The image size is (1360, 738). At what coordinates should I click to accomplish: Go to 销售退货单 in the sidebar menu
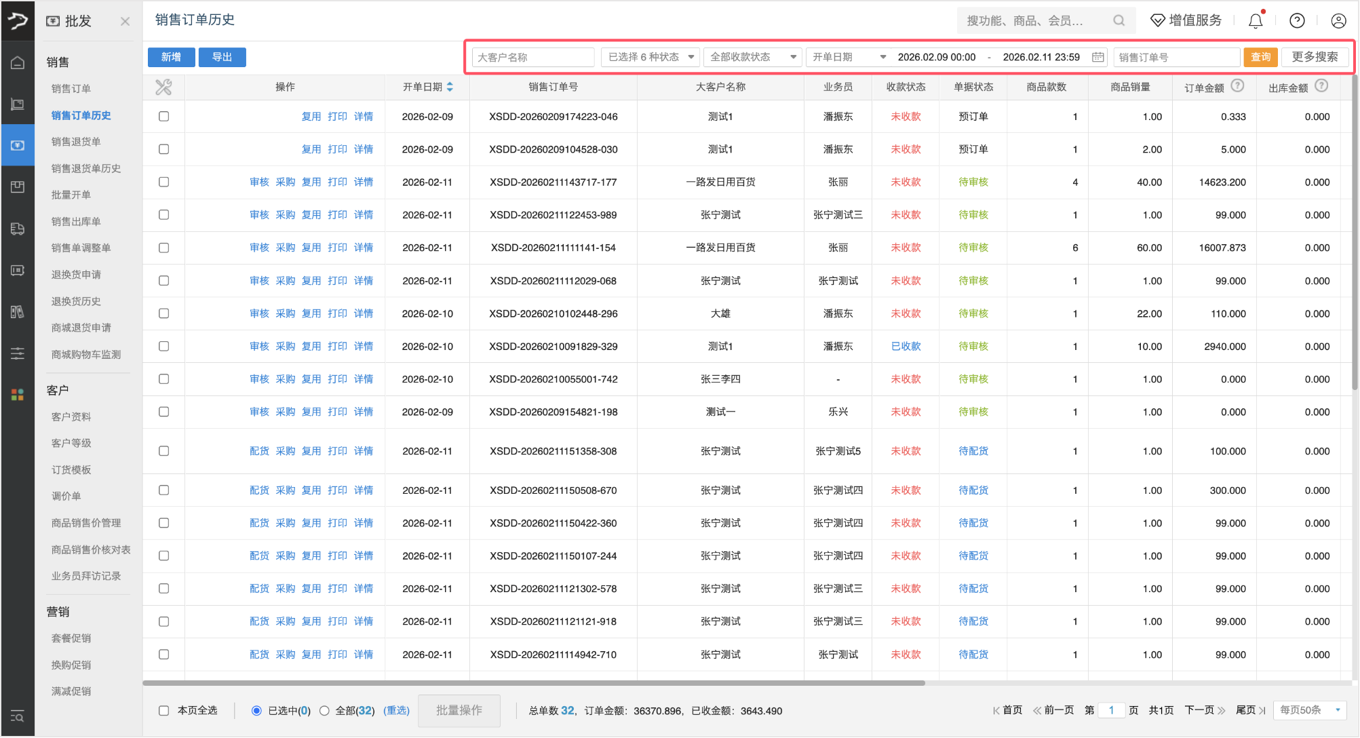coord(75,142)
